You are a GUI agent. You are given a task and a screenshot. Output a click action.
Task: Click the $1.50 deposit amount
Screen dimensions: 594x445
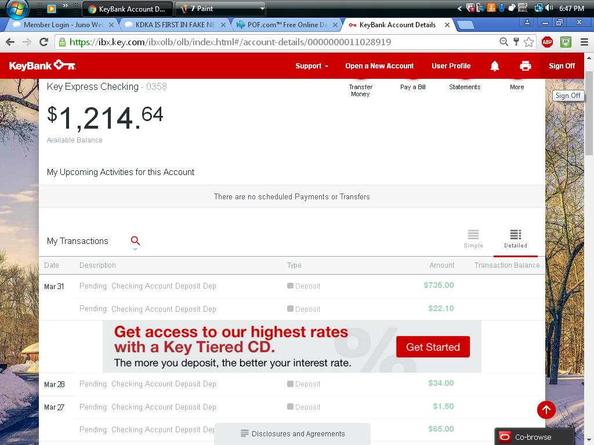[x=443, y=406]
